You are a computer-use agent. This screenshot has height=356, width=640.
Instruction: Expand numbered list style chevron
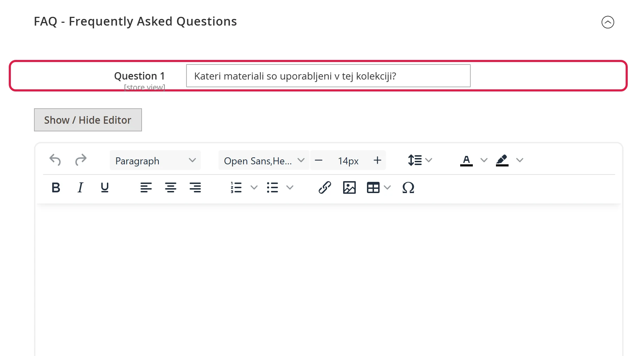tap(254, 187)
